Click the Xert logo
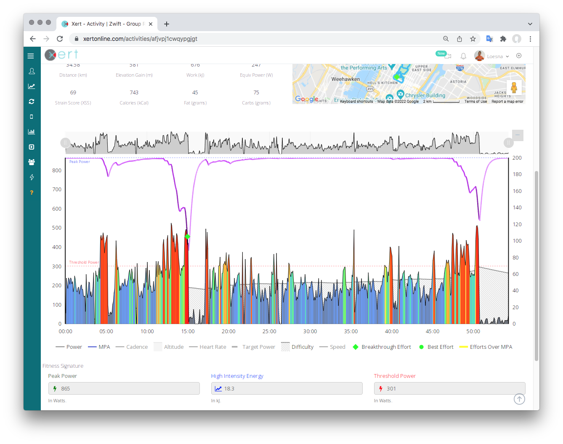563x444 pixels. click(61, 55)
